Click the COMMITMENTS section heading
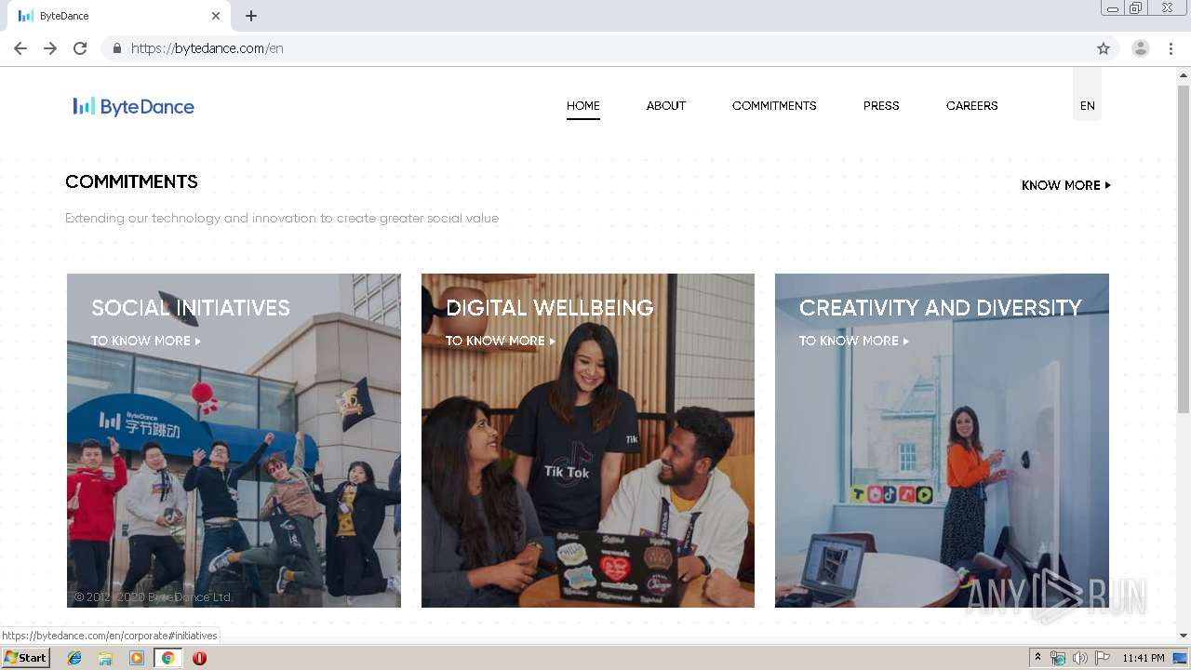Viewport: 1191px width, 670px height. pyautogui.click(x=131, y=181)
